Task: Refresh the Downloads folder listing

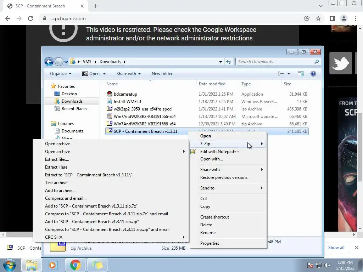Action: click(x=229, y=62)
